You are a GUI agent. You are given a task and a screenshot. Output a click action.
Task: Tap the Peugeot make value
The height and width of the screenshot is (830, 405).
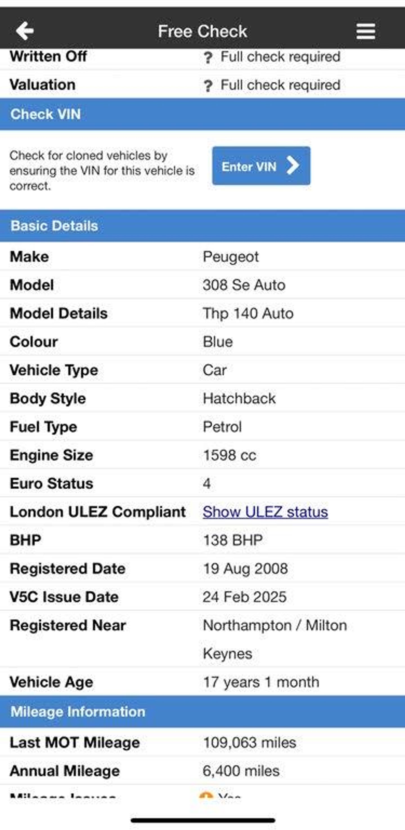pos(231,257)
